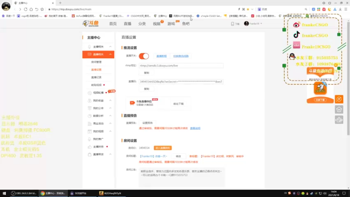This screenshot has height=197, width=350.
Task: Collapse the 主播相关 sidebar section
Action: click(x=110, y=47)
